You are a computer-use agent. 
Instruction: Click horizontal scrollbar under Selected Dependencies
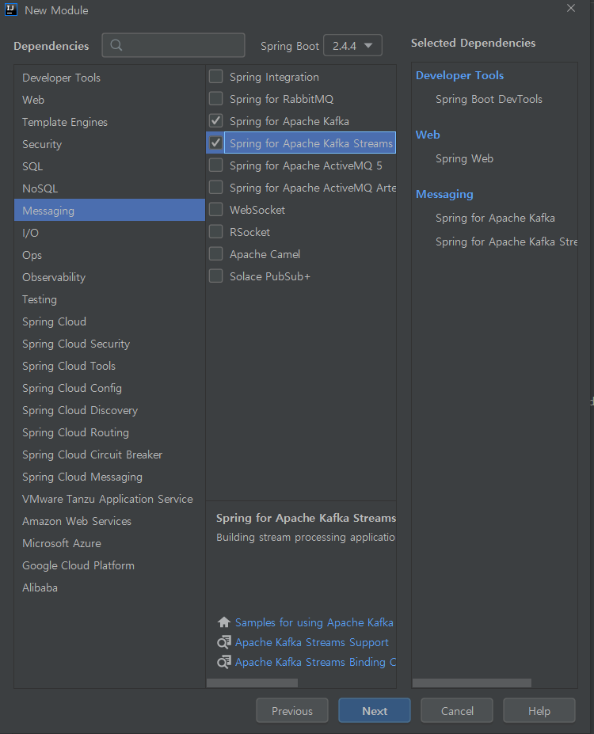pos(472,683)
